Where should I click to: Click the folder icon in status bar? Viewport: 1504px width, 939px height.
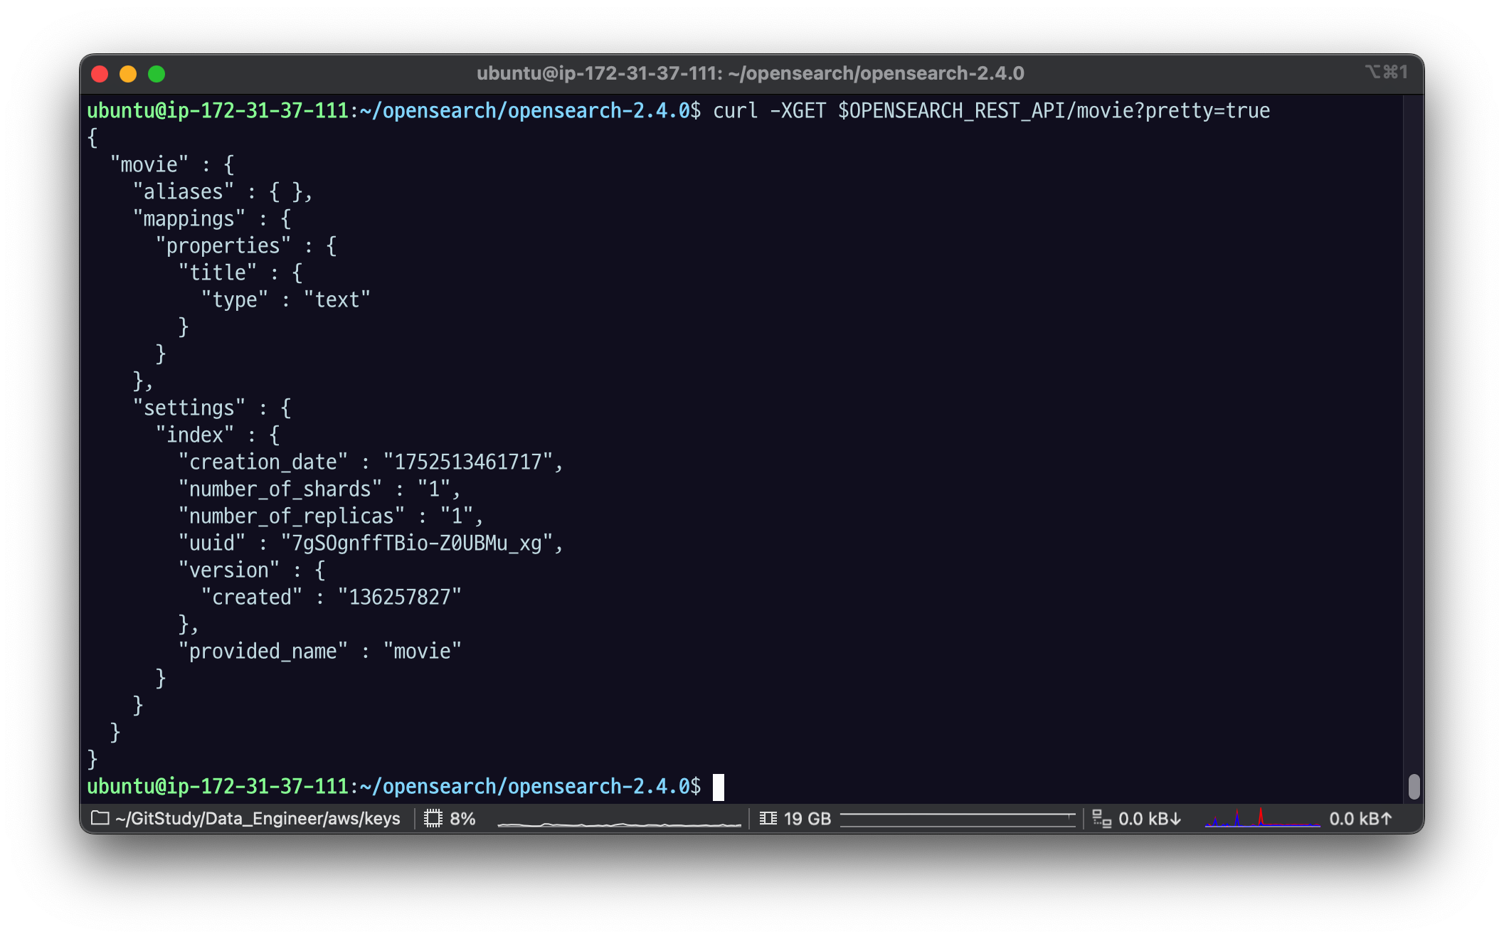pos(100,818)
